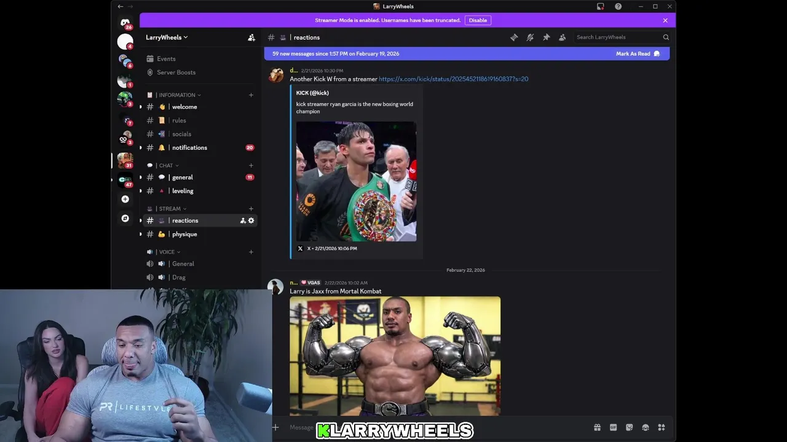Open the GIF picker

[x=613, y=427]
